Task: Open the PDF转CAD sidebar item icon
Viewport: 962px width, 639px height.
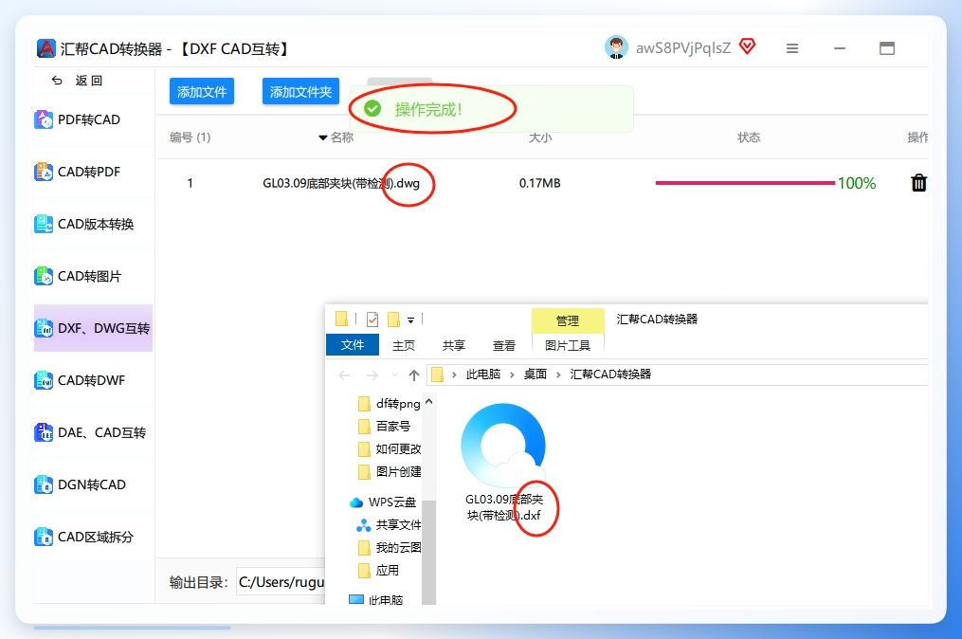Action: [44, 119]
